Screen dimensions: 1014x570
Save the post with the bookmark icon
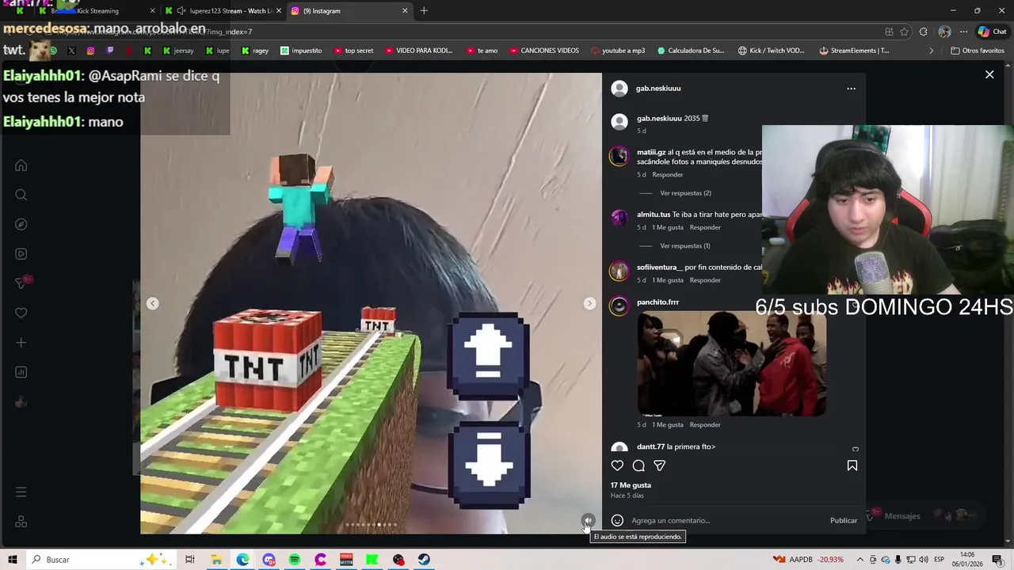(x=852, y=465)
